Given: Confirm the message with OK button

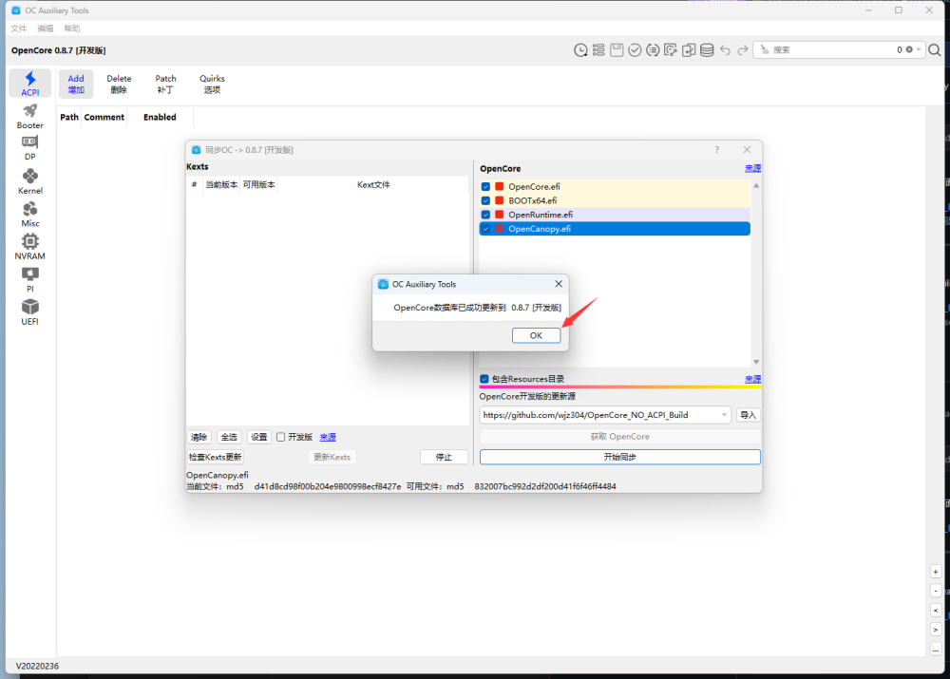Looking at the screenshot, I should pyautogui.click(x=536, y=335).
